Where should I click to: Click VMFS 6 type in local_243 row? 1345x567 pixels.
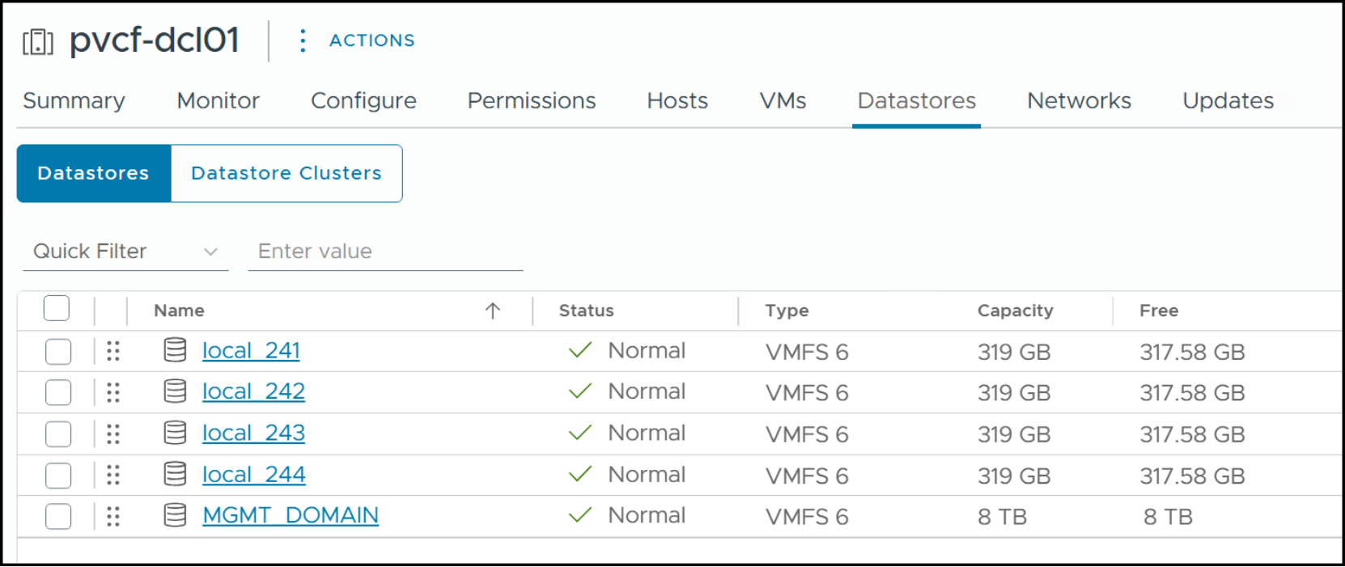point(807,435)
